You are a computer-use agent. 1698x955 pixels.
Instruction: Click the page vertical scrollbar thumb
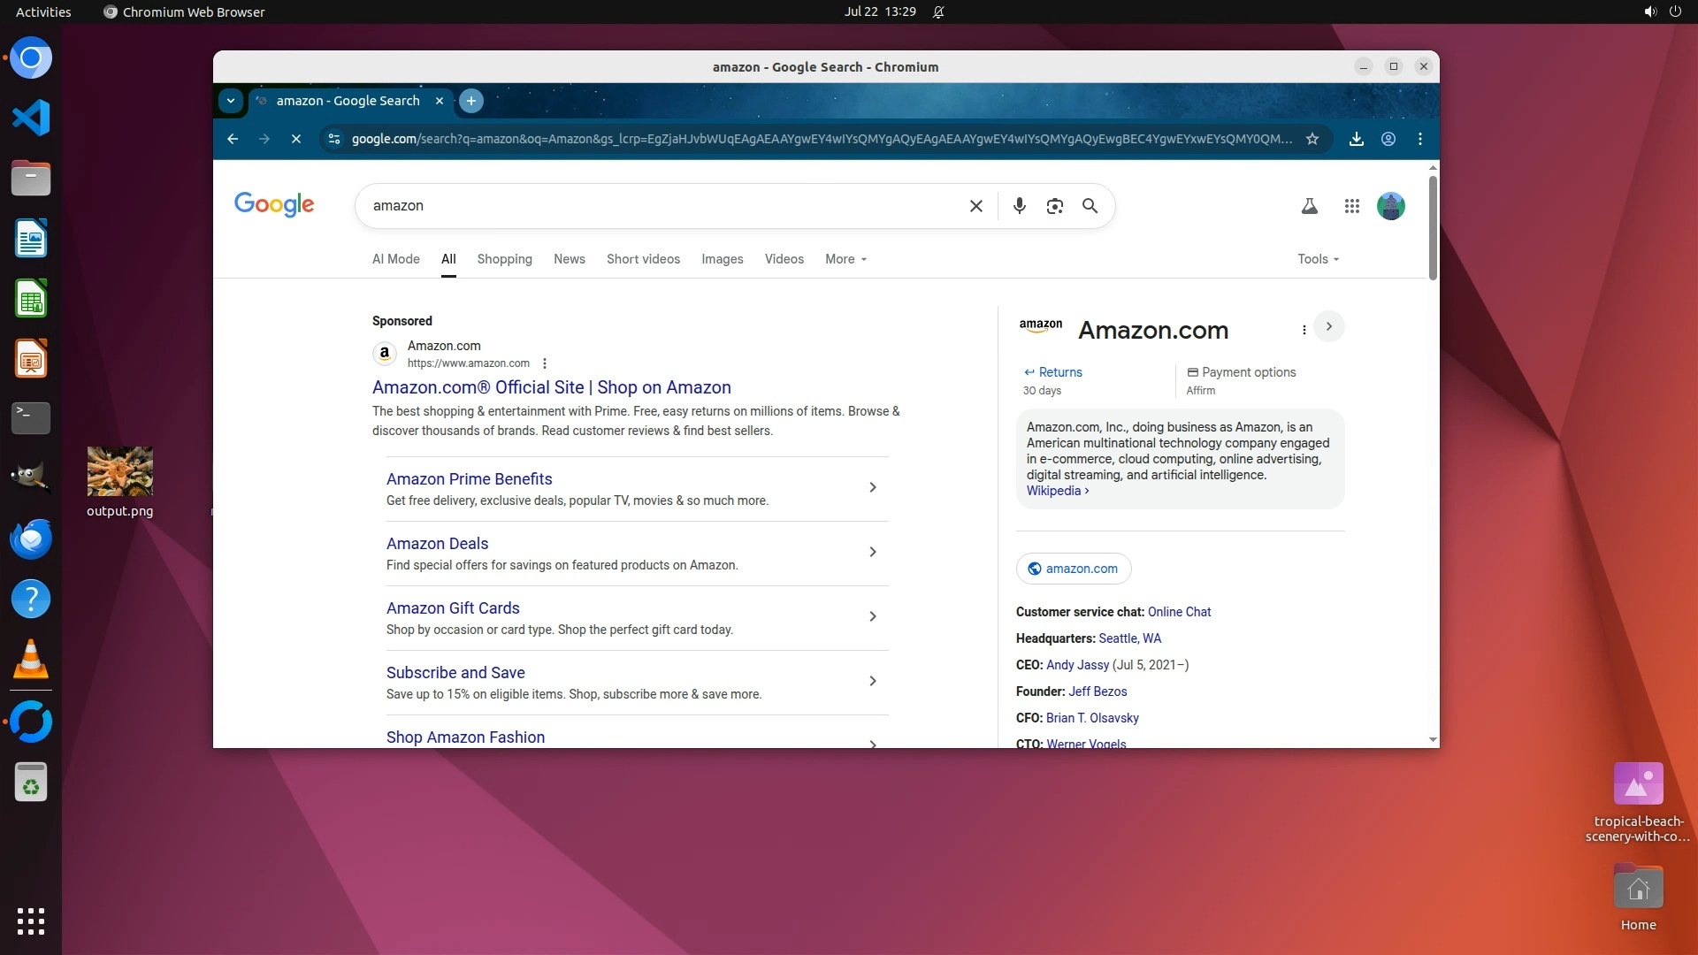click(x=1433, y=227)
